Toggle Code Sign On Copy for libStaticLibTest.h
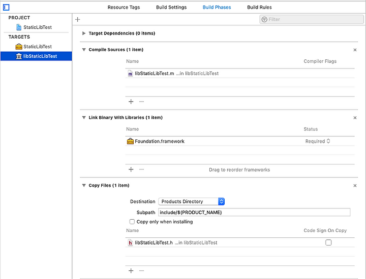Screen dimensions: 366x279 coord(328,242)
